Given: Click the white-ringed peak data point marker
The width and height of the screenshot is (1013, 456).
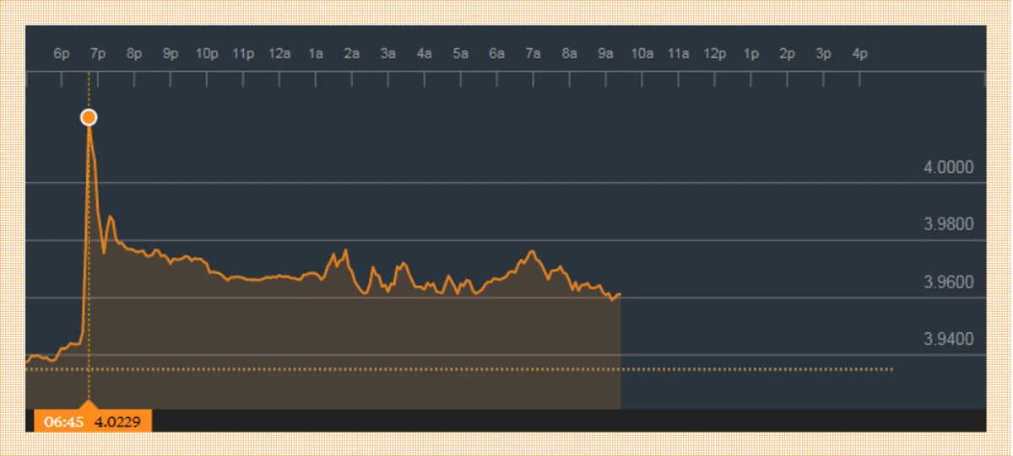Looking at the screenshot, I should [89, 117].
